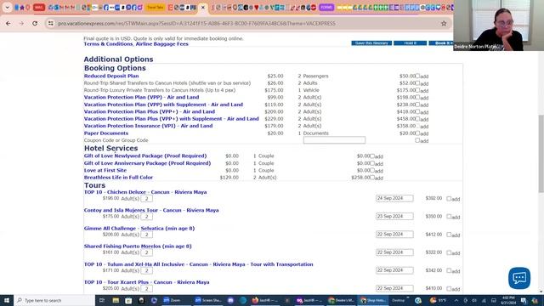Viewport: 544px width, 306px height.
Task: Check add for Breathless Life in Full Color
Action: [372, 178]
